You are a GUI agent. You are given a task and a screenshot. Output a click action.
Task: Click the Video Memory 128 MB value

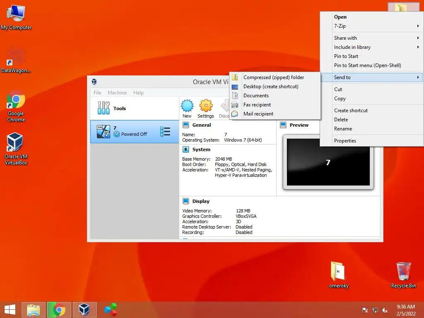pyautogui.click(x=243, y=211)
